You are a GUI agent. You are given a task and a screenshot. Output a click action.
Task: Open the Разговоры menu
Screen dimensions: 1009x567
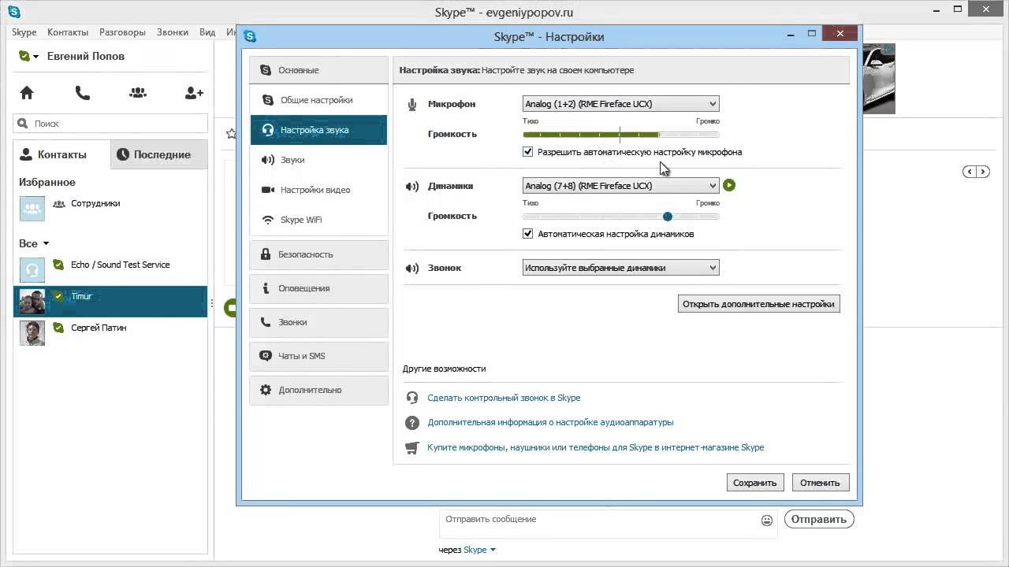tap(122, 32)
